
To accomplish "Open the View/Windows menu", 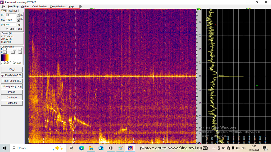I will 58,6.
